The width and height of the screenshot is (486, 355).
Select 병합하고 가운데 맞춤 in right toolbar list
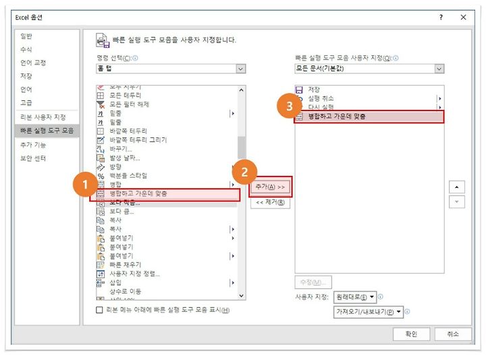coord(369,117)
